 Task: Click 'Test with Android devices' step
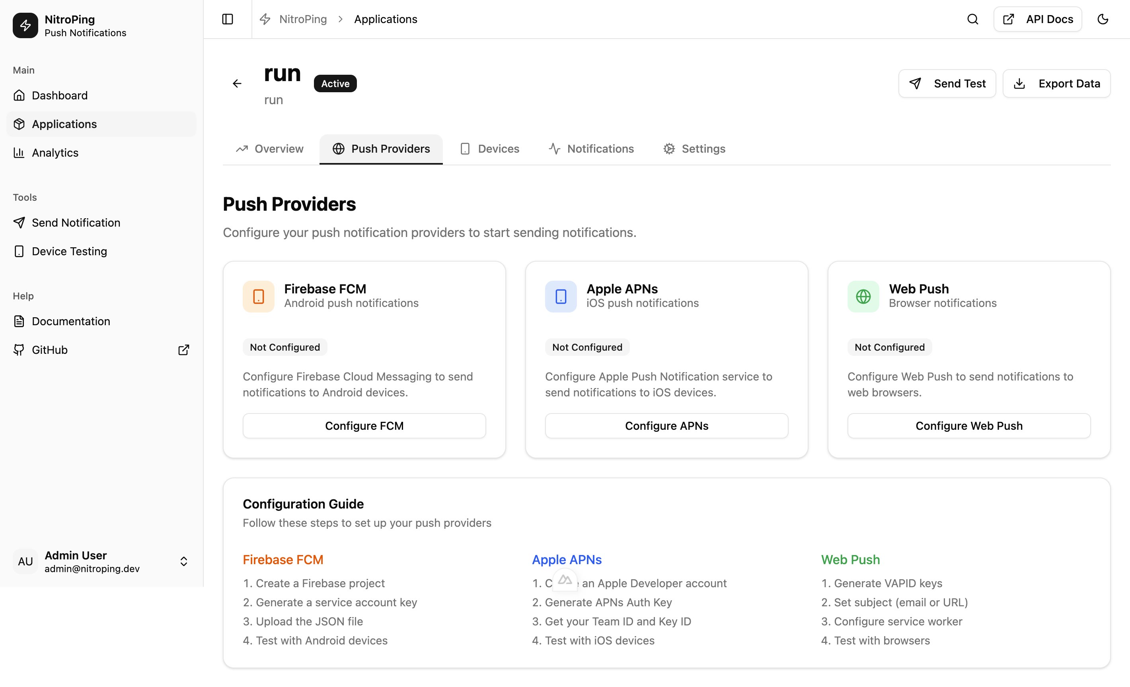[x=316, y=641]
